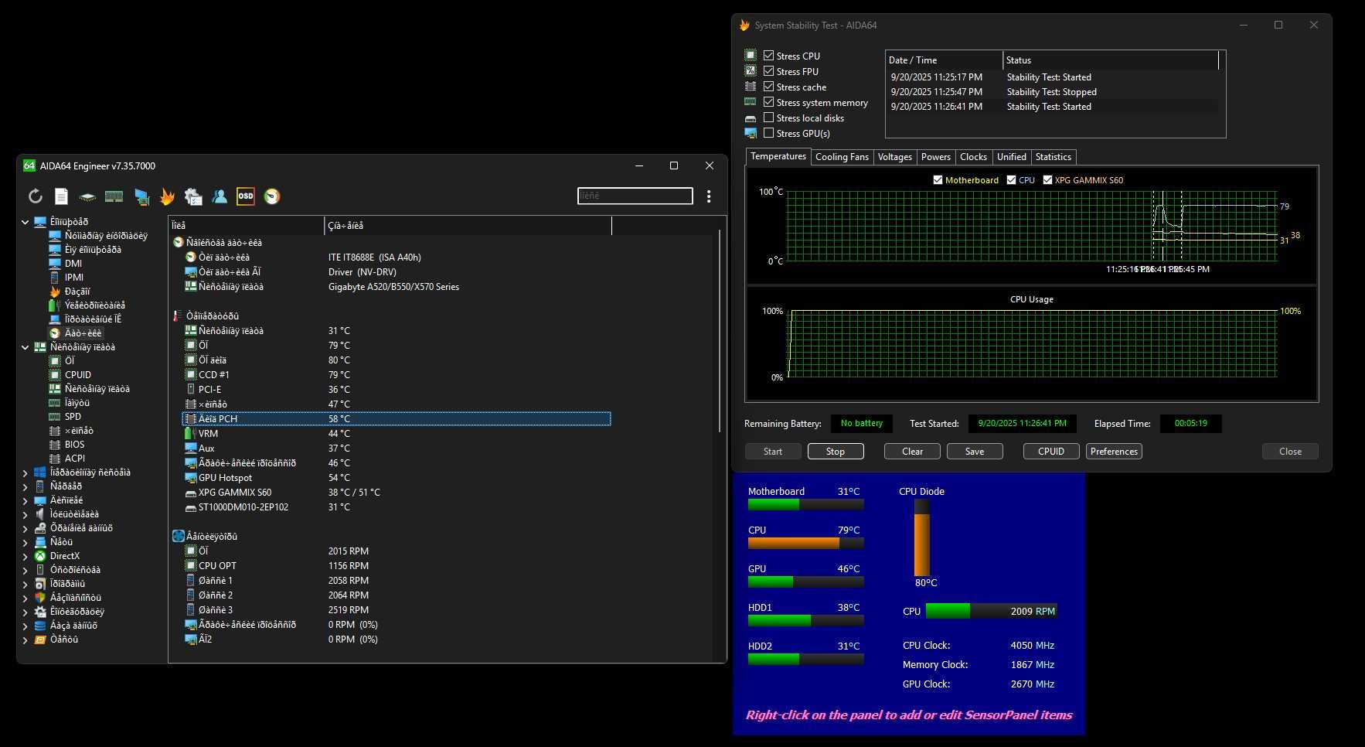Viewport: 1365px width, 747px height.
Task: Launch stability test via flame toolbar icon
Action: [167, 196]
